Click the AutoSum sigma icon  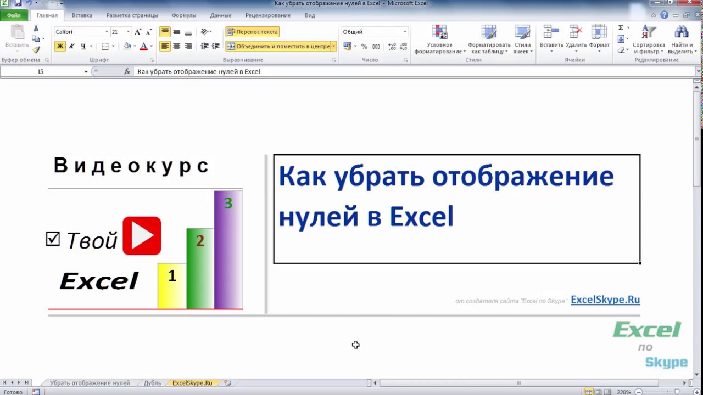click(621, 28)
